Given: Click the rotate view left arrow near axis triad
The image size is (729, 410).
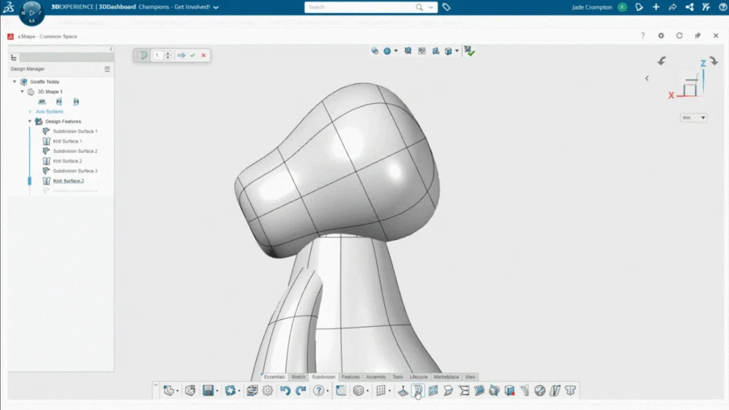Looking at the screenshot, I should click(661, 62).
